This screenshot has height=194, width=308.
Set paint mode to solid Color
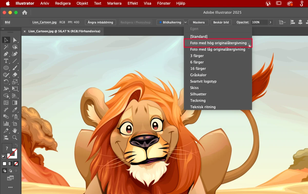click(4, 163)
